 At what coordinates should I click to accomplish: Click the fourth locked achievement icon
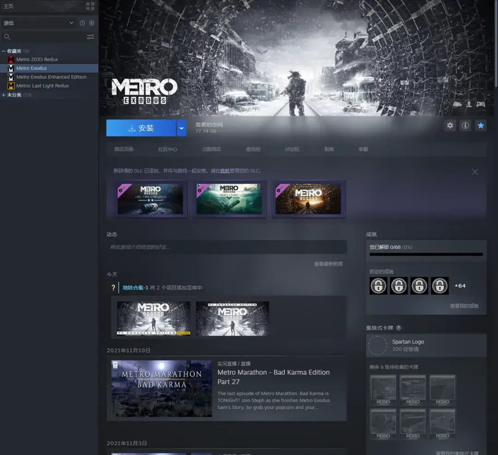coord(440,286)
